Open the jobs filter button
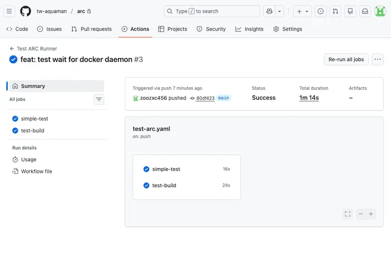Viewport: 391px width, 260px height. pyautogui.click(x=99, y=99)
